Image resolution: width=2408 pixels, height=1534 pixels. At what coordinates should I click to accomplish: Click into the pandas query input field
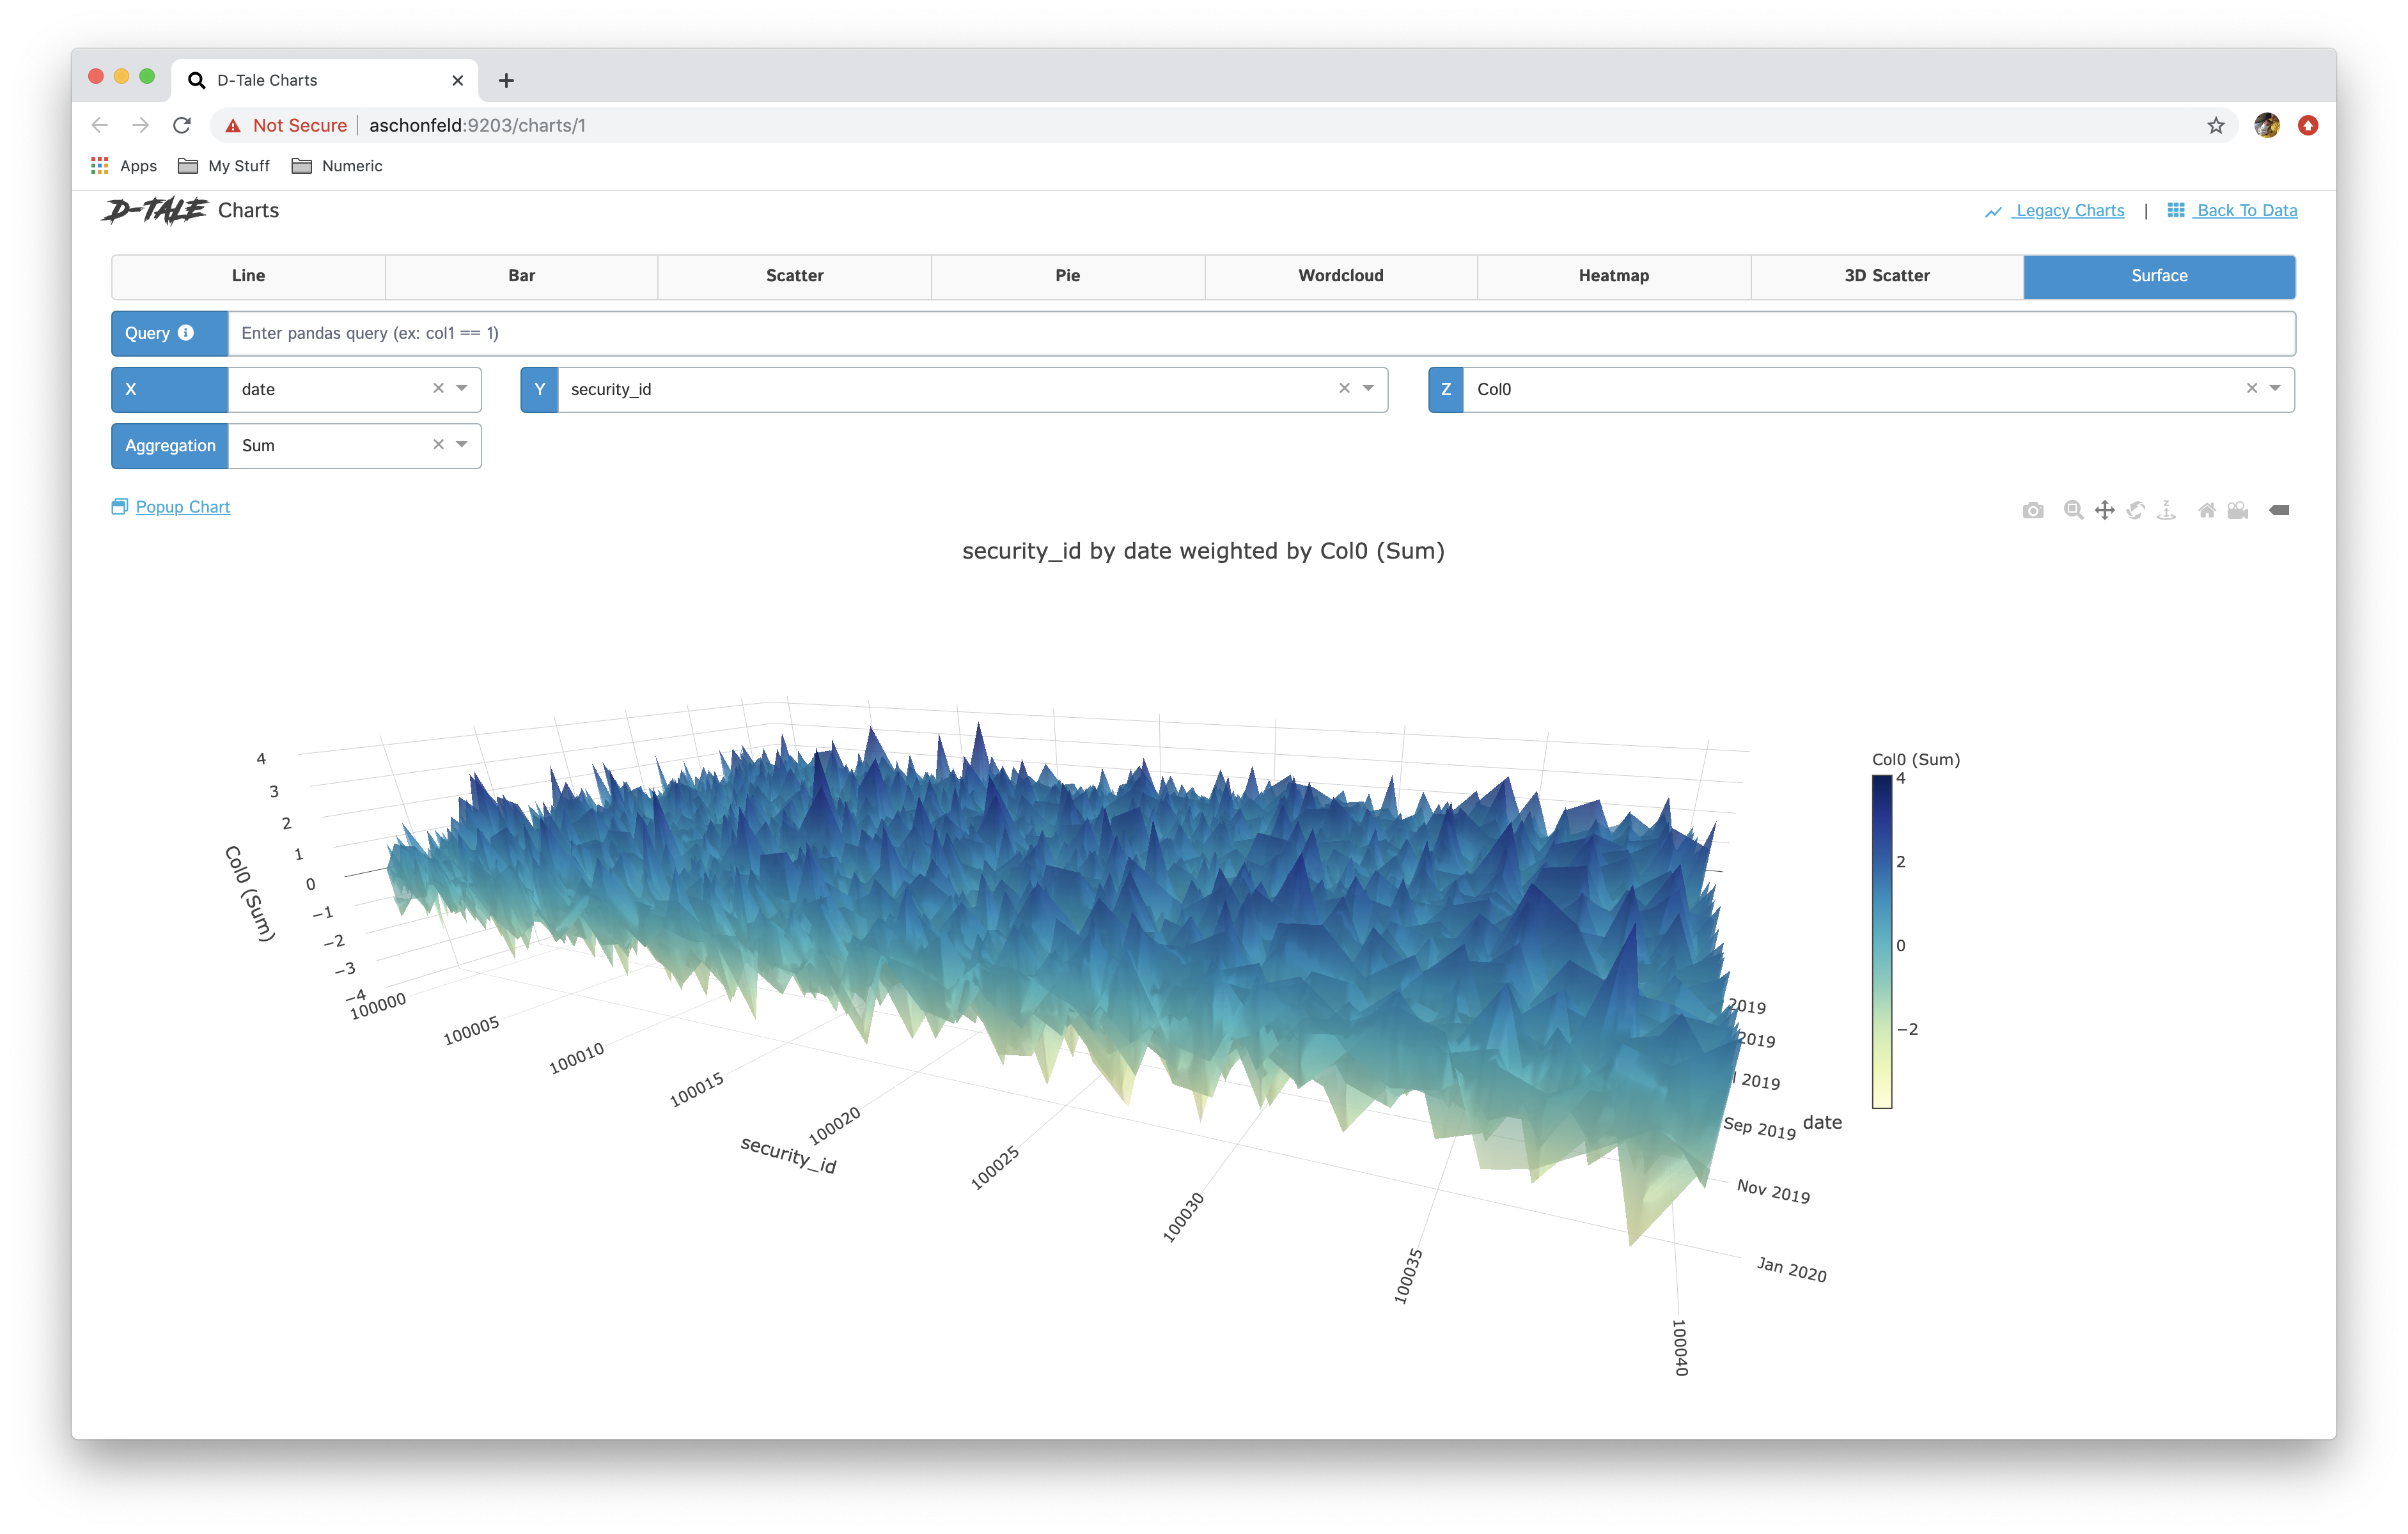point(1260,333)
